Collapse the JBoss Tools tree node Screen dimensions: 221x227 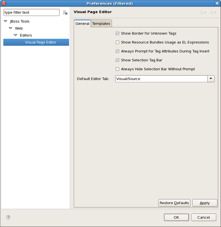coord(6,21)
